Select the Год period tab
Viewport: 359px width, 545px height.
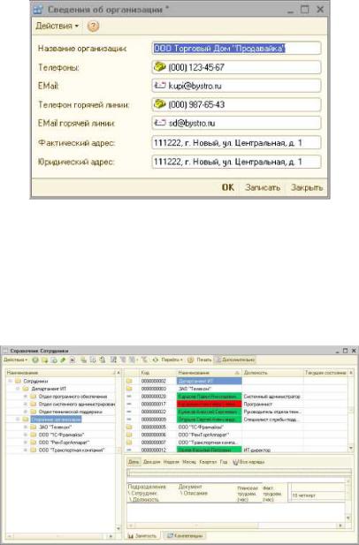(x=224, y=462)
